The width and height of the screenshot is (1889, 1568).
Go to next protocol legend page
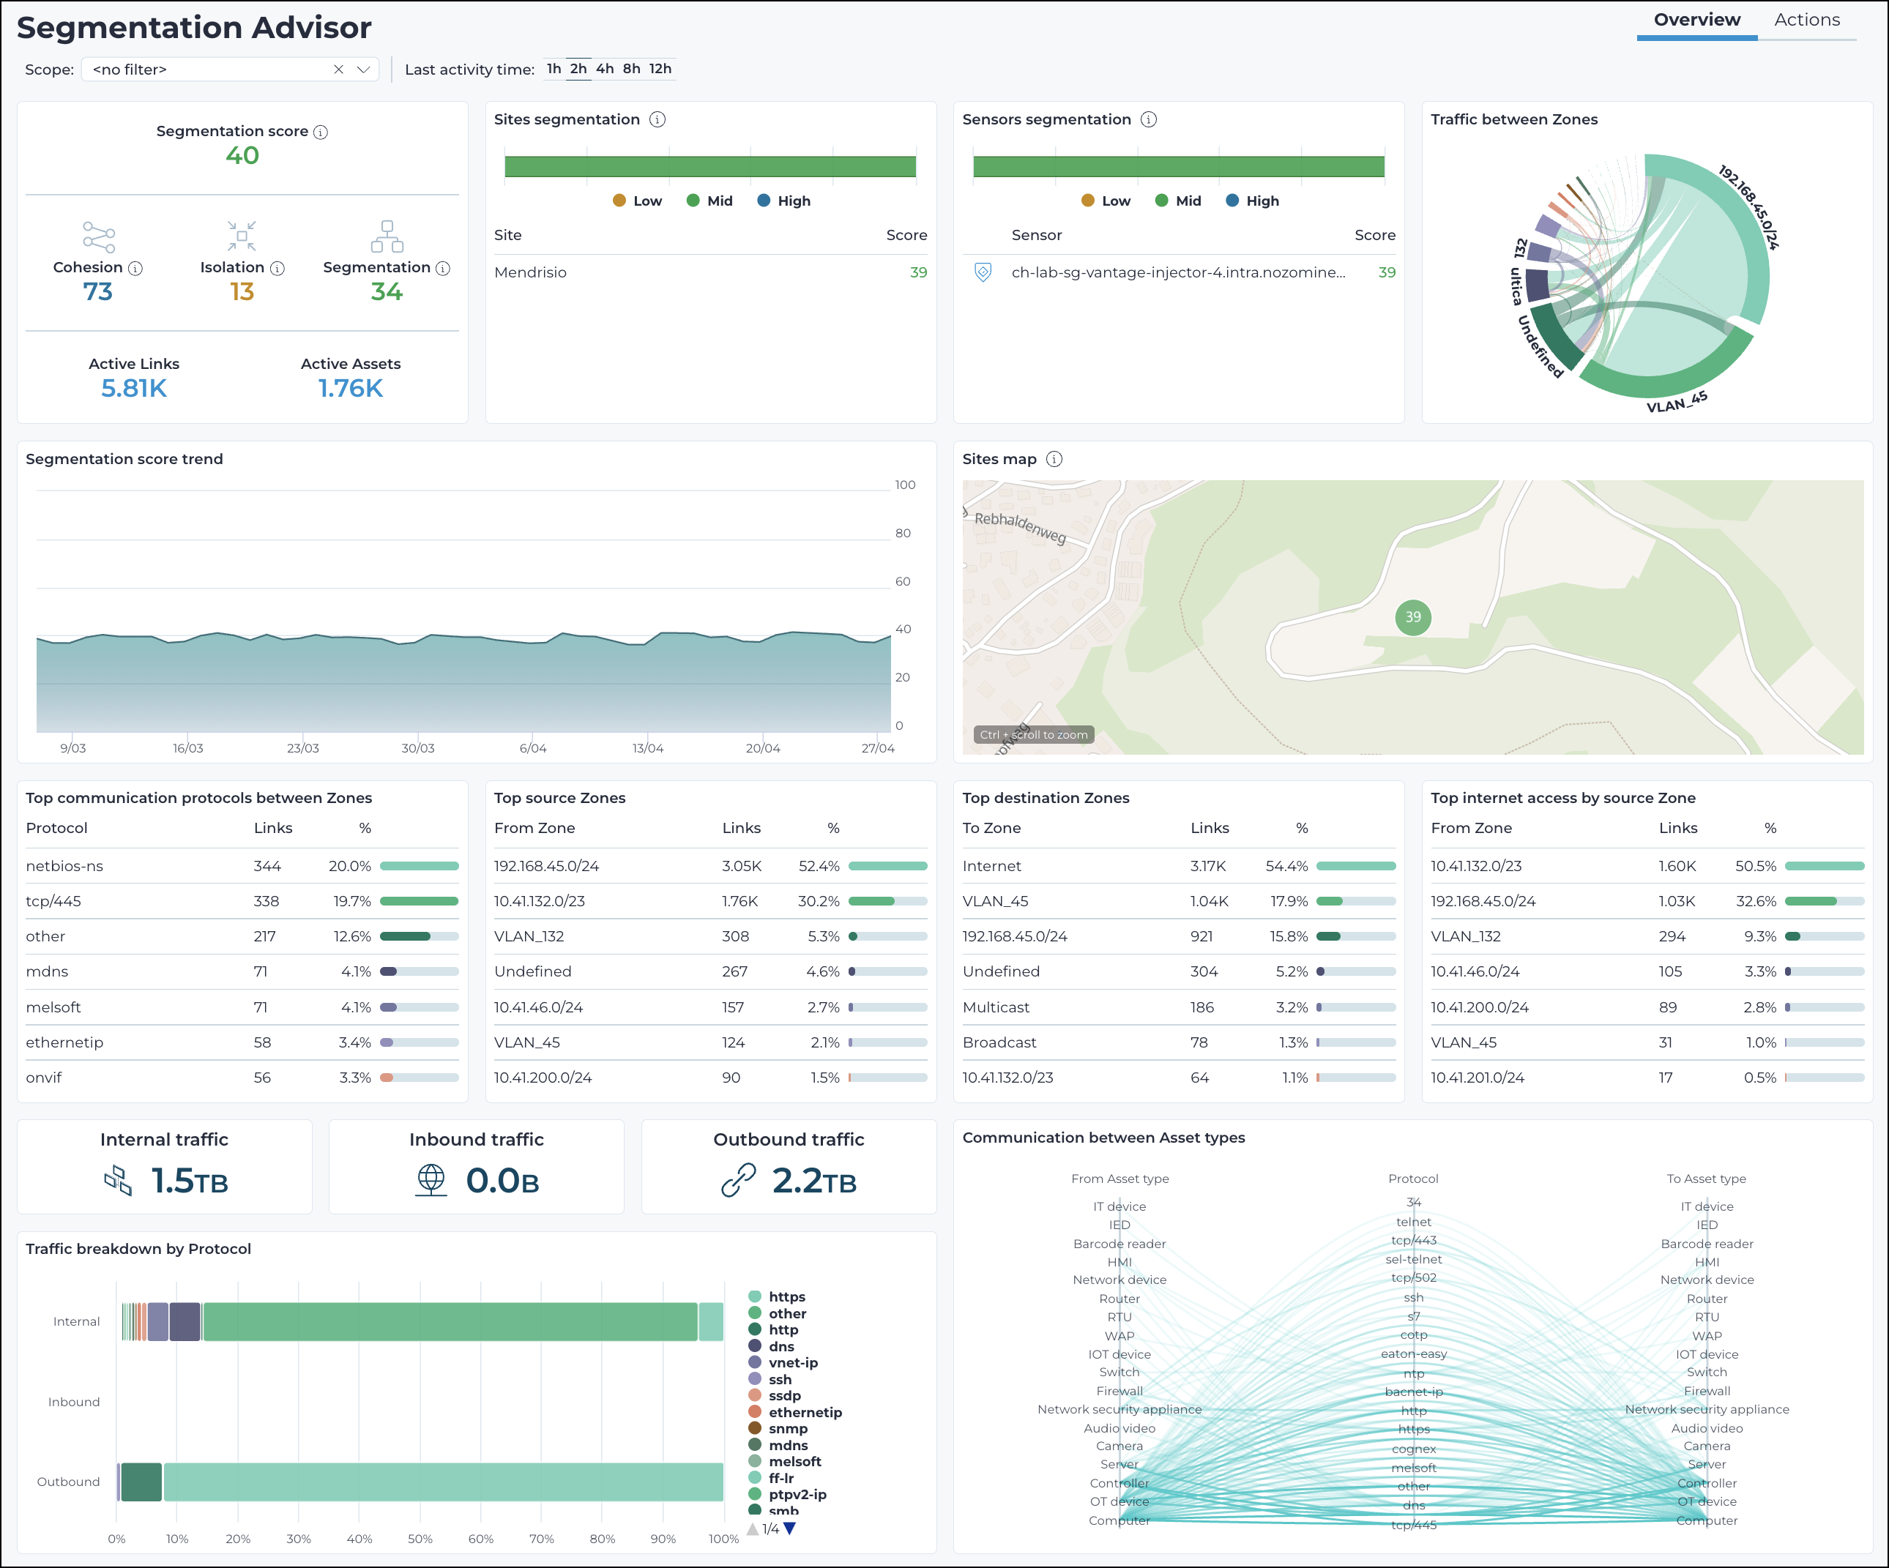790,1528
